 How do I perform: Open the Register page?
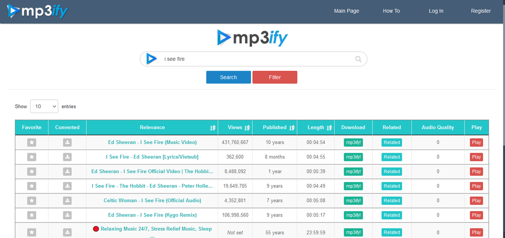[x=481, y=11]
